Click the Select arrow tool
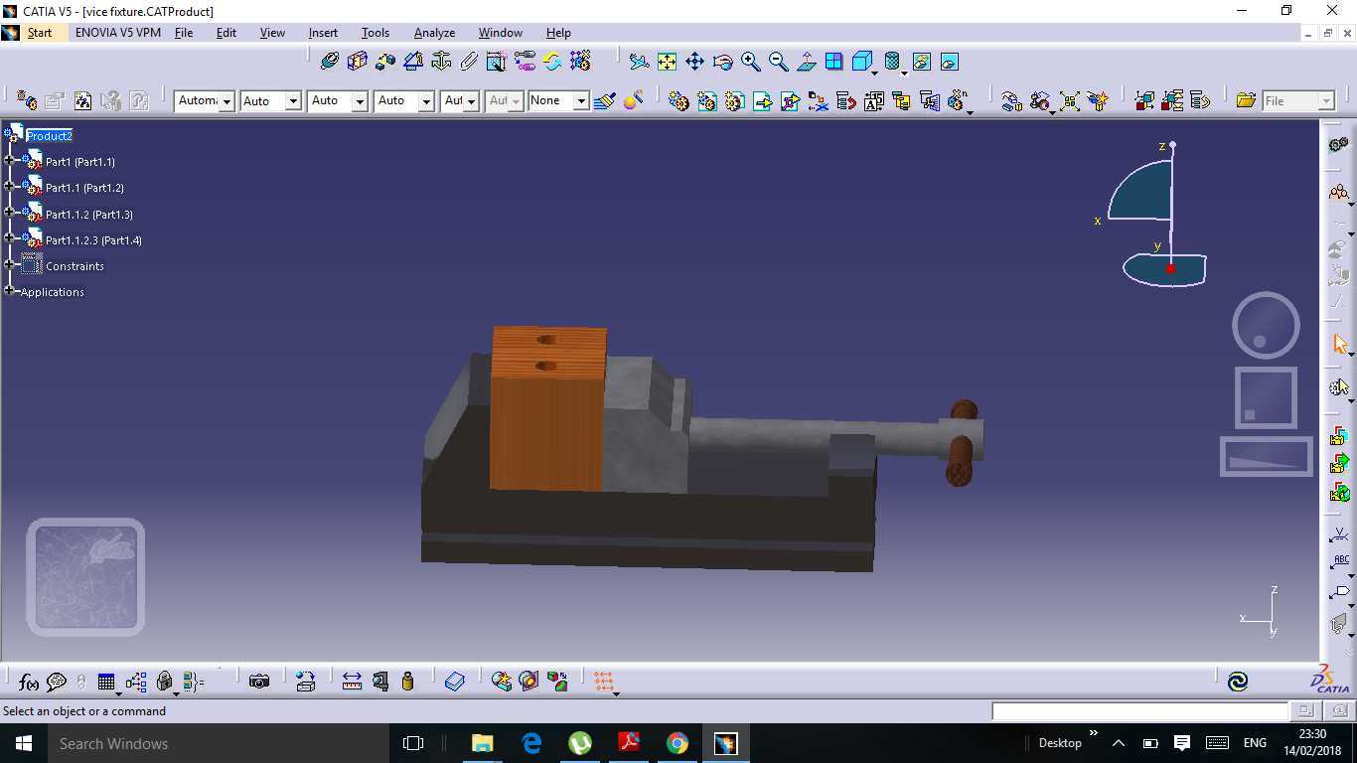The width and height of the screenshot is (1357, 763). click(x=1339, y=345)
